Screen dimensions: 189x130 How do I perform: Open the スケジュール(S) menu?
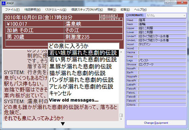click(56, 9)
